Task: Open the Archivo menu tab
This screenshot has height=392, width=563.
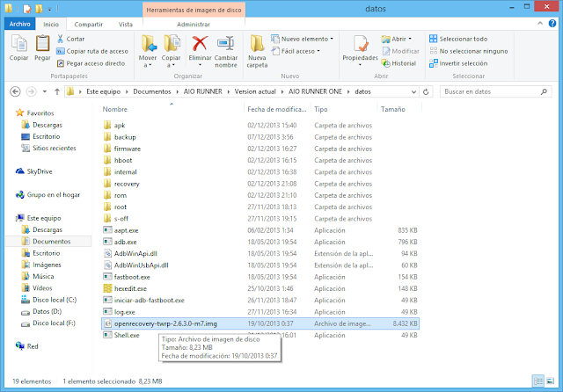Action: [19, 24]
